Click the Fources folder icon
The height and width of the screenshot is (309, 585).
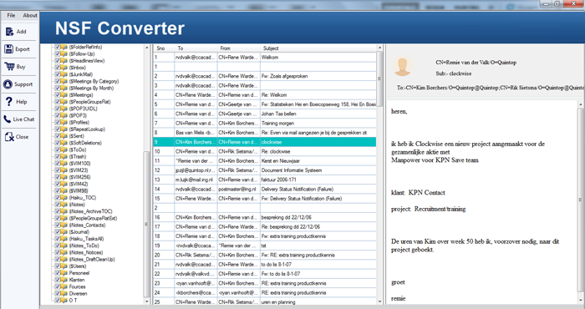point(64,286)
